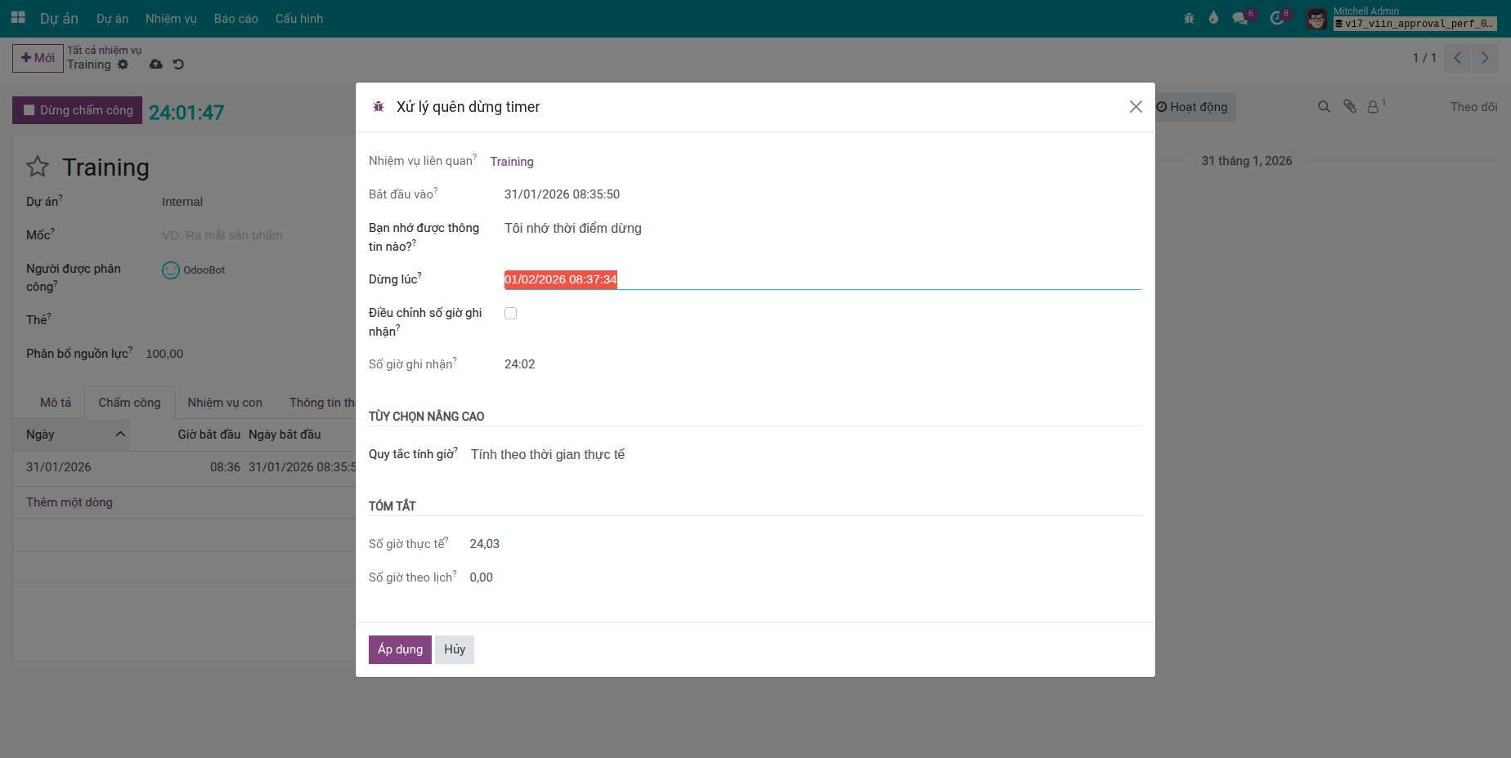The height and width of the screenshot is (758, 1511).
Task: Click the Hủy button in dialog
Action: click(455, 649)
